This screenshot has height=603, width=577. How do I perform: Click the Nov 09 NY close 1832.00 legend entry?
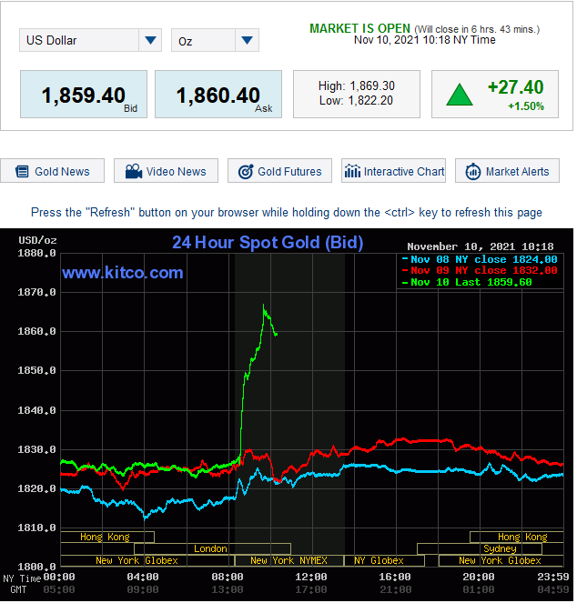coord(480,270)
